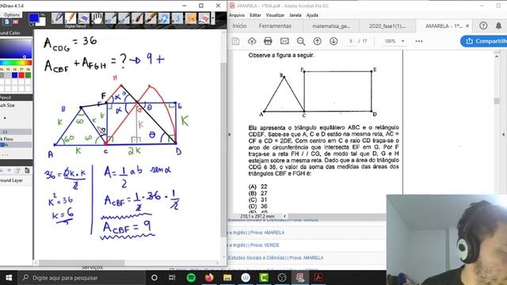The width and height of the screenshot is (507, 285).
Task: Expand Acrobat left navigation pane arrow
Action: (x=230, y=135)
